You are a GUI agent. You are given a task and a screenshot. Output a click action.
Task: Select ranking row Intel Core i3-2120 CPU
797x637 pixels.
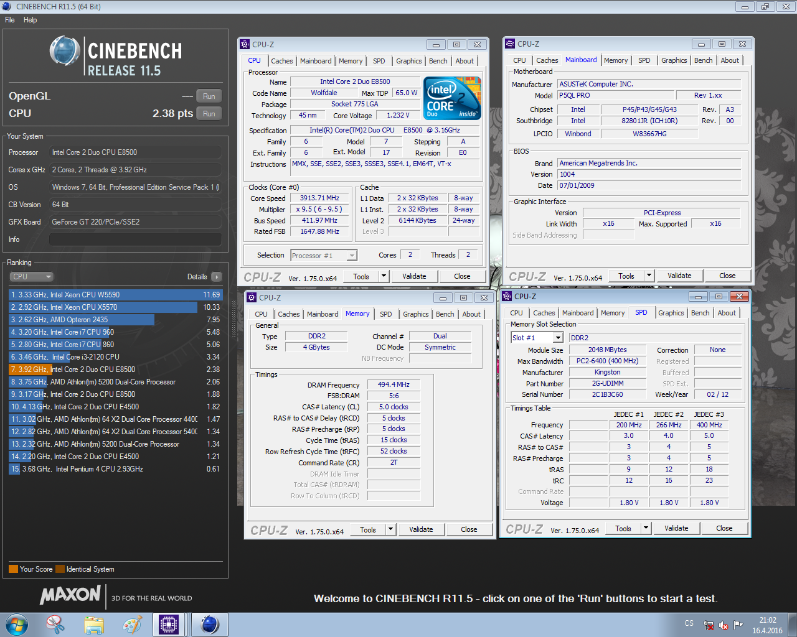pos(115,357)
